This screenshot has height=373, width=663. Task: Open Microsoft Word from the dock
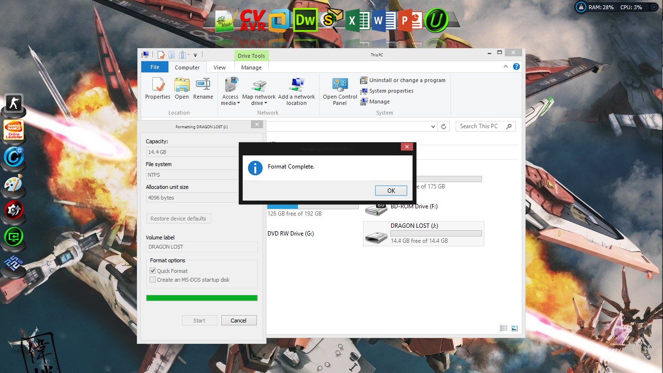(384, 20)
